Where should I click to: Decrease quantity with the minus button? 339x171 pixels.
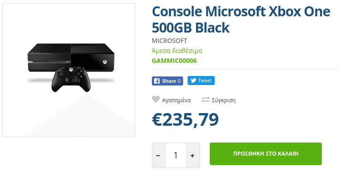coord(159,155)
